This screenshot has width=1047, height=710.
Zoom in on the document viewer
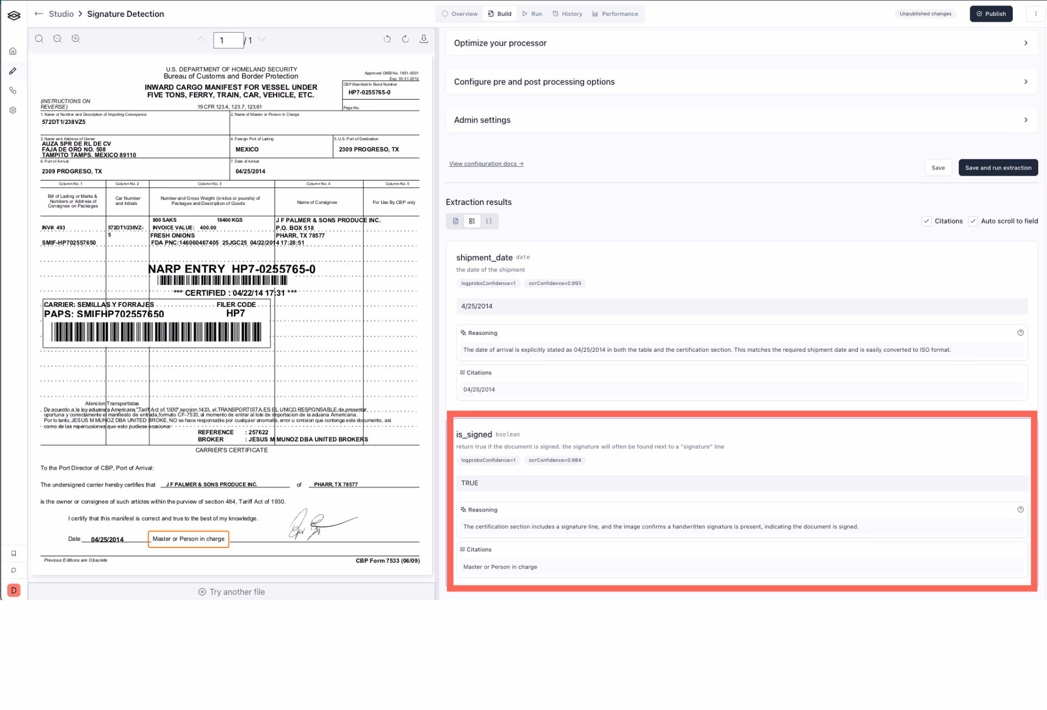pyautogui.click(x=76, y=39)
